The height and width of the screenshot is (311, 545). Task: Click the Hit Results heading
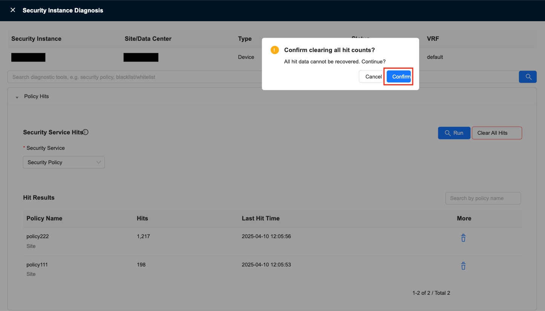(39, 198)
